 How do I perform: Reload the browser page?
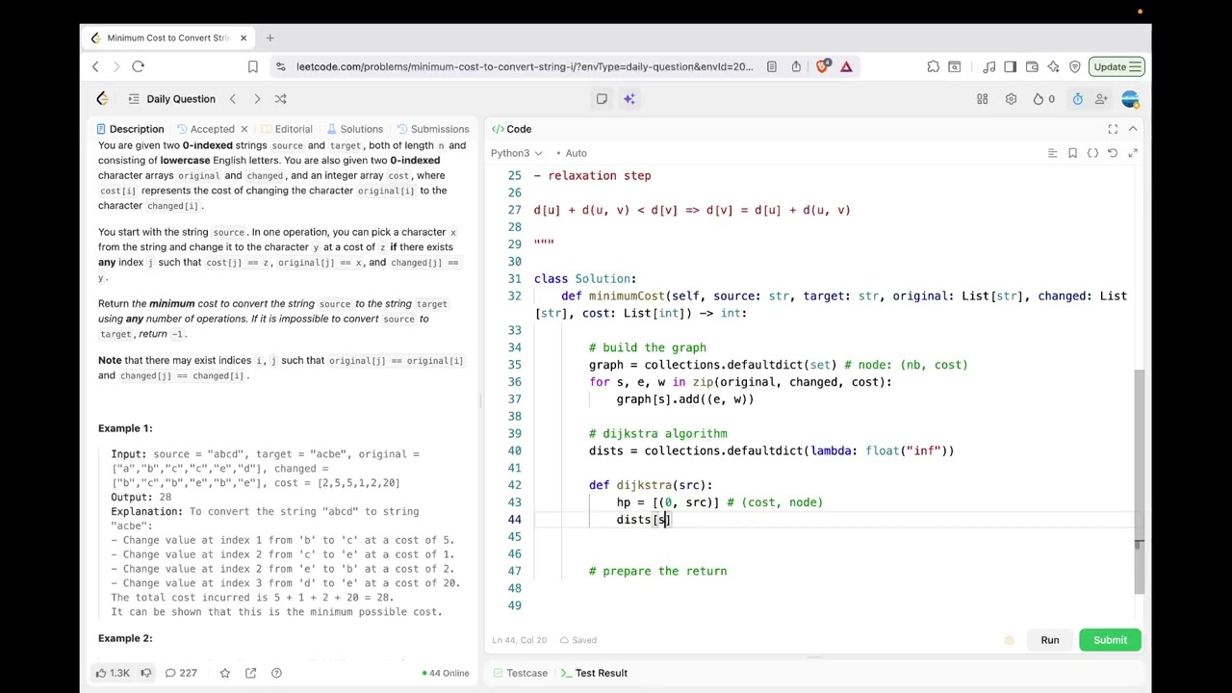pos(138,66)
